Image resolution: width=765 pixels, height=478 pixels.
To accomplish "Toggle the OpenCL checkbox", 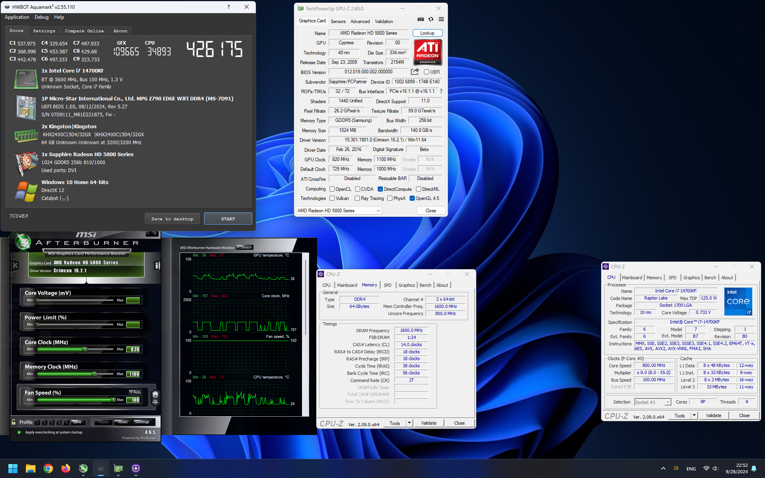I will point(332,189).
